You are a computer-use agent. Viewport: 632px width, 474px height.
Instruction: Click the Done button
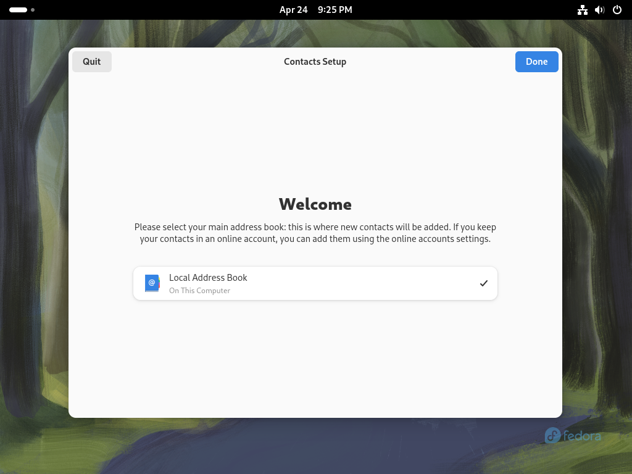click(536, 62)
